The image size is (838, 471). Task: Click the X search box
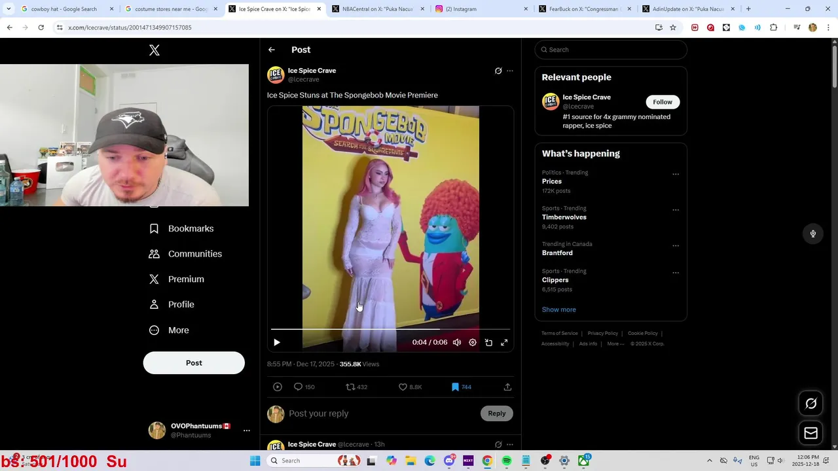[x=611, y=50]
